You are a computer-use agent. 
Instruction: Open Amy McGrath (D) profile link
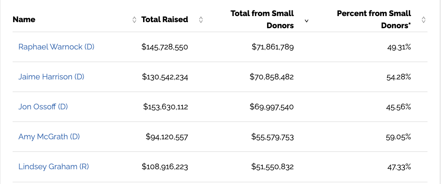49,137
